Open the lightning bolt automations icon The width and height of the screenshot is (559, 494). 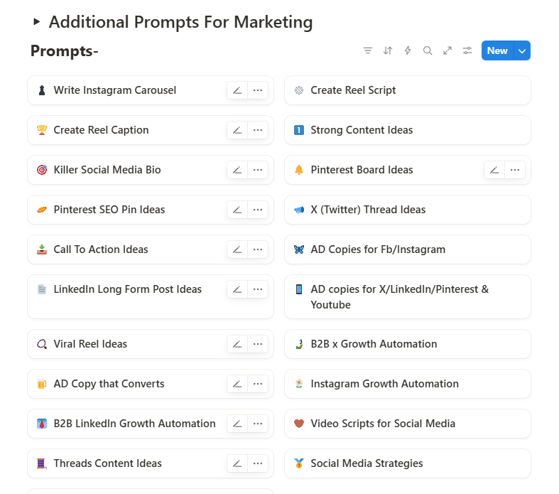click(408, 50)
